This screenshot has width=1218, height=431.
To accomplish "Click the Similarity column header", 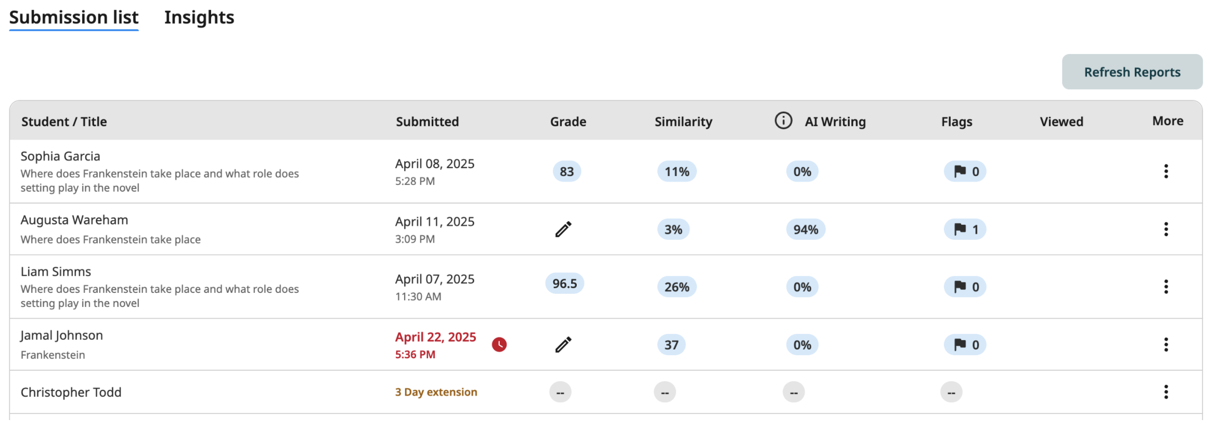I will 683,122.
